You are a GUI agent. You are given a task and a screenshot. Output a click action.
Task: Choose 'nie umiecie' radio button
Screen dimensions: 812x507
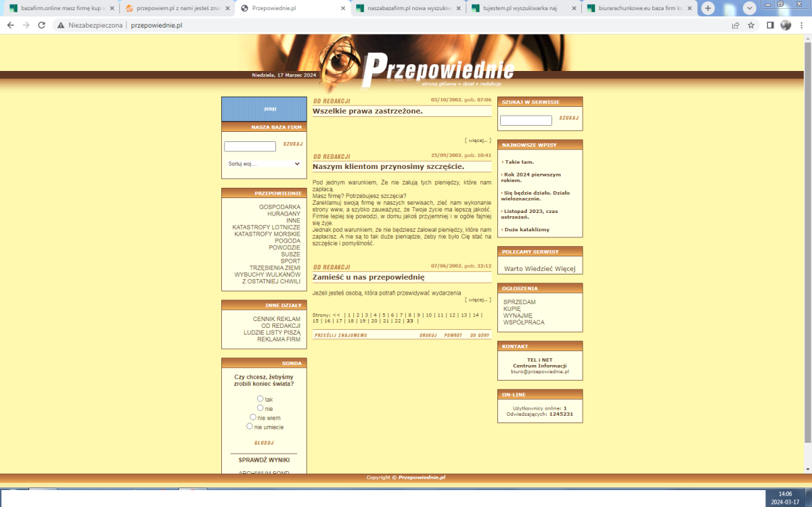click(250, 427)
